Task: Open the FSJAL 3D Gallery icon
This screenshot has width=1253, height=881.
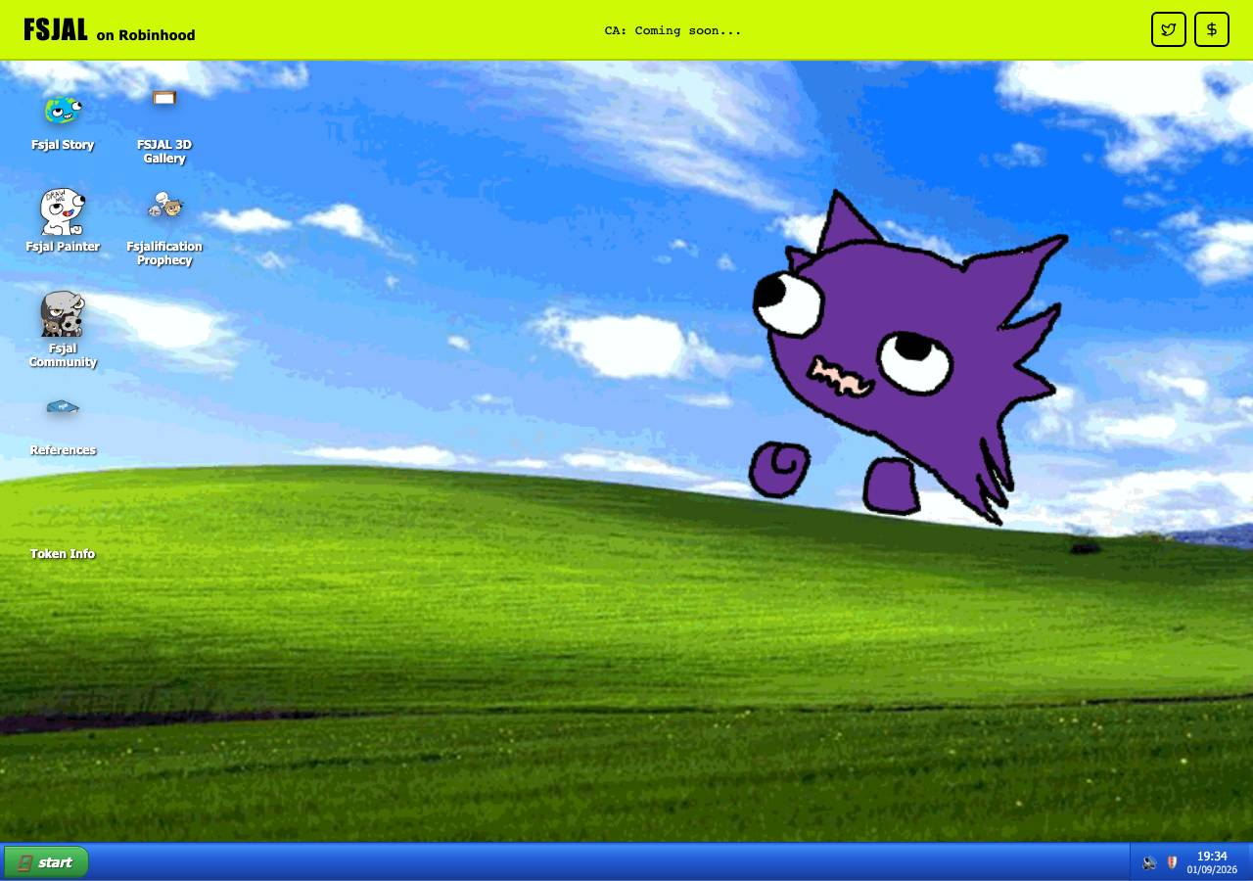Action: click(164, 127)
